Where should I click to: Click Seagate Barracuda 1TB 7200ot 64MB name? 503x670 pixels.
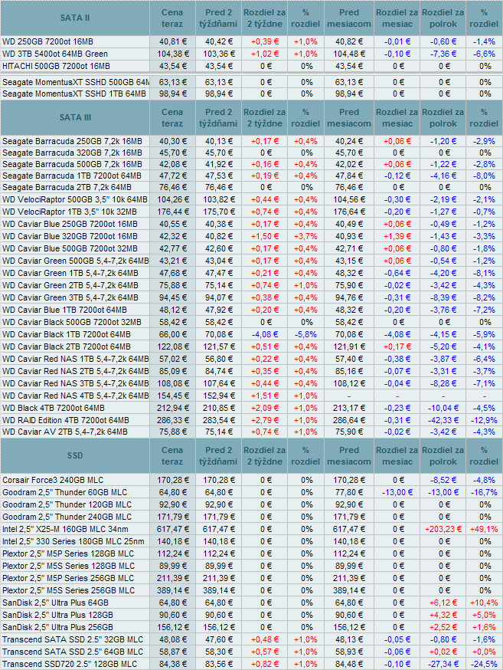[72, 176]
